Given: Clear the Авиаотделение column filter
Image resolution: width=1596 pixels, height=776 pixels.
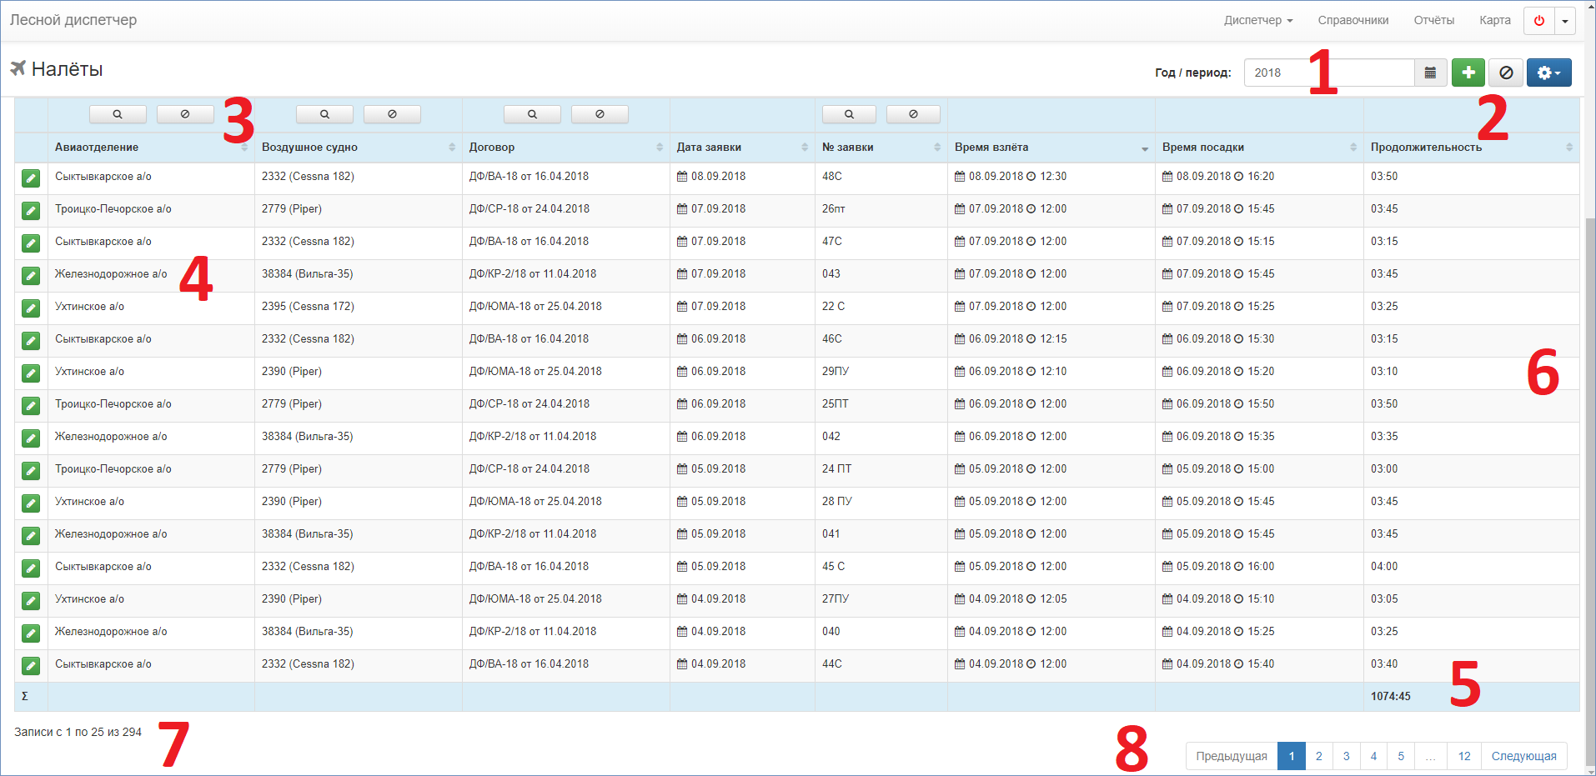Looking at the screenshot, I should click(x=185, y=114).
